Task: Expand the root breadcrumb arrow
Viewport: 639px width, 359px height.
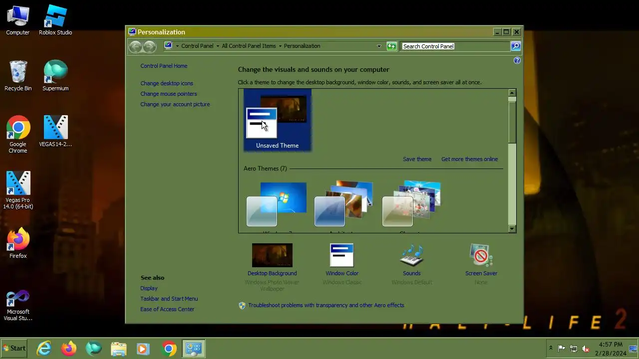Action: [177, 46]
